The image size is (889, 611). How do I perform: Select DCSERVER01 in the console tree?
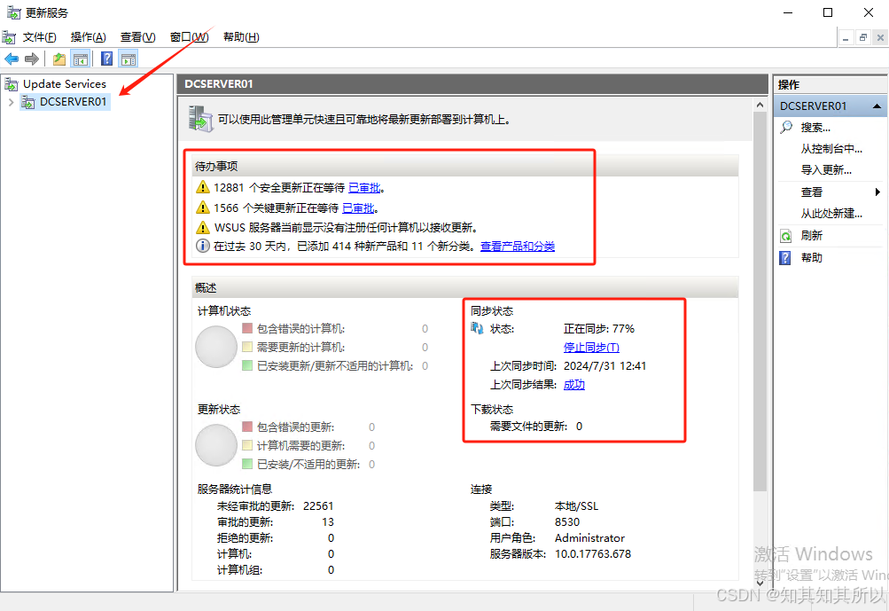point(73,102)
